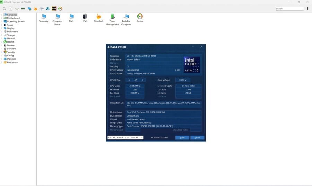Click the Refresh toolbar icon
312x186 pixels.
coord(5,9)
